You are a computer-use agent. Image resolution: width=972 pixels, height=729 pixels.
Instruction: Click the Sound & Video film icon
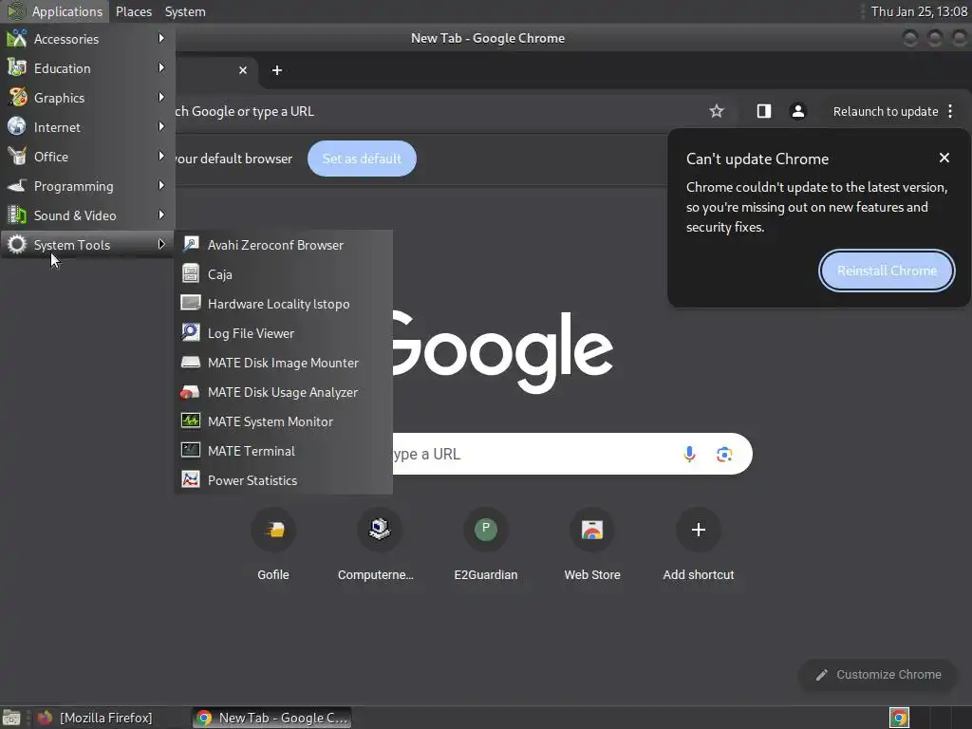(x=17, y=215)
